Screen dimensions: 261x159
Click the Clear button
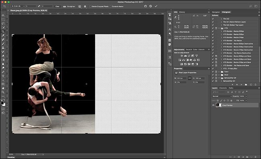pos(57,6)
